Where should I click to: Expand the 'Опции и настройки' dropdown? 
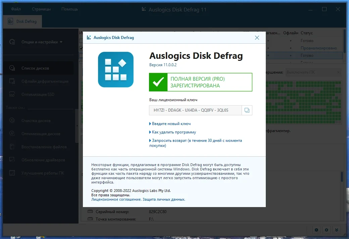click(42, 42)
